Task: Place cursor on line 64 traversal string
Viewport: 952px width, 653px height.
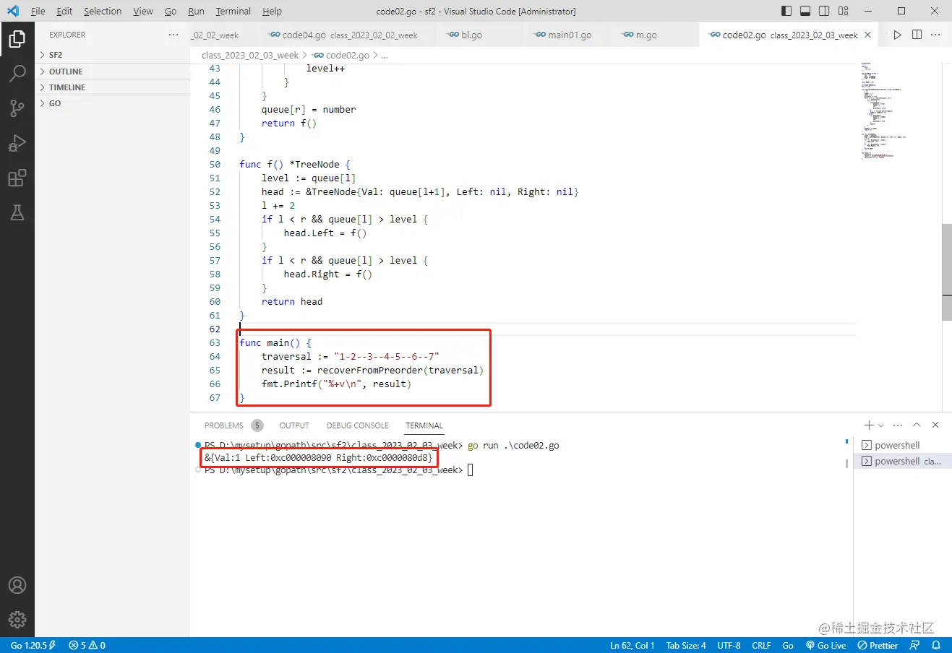Action: (x=386, y=356)
